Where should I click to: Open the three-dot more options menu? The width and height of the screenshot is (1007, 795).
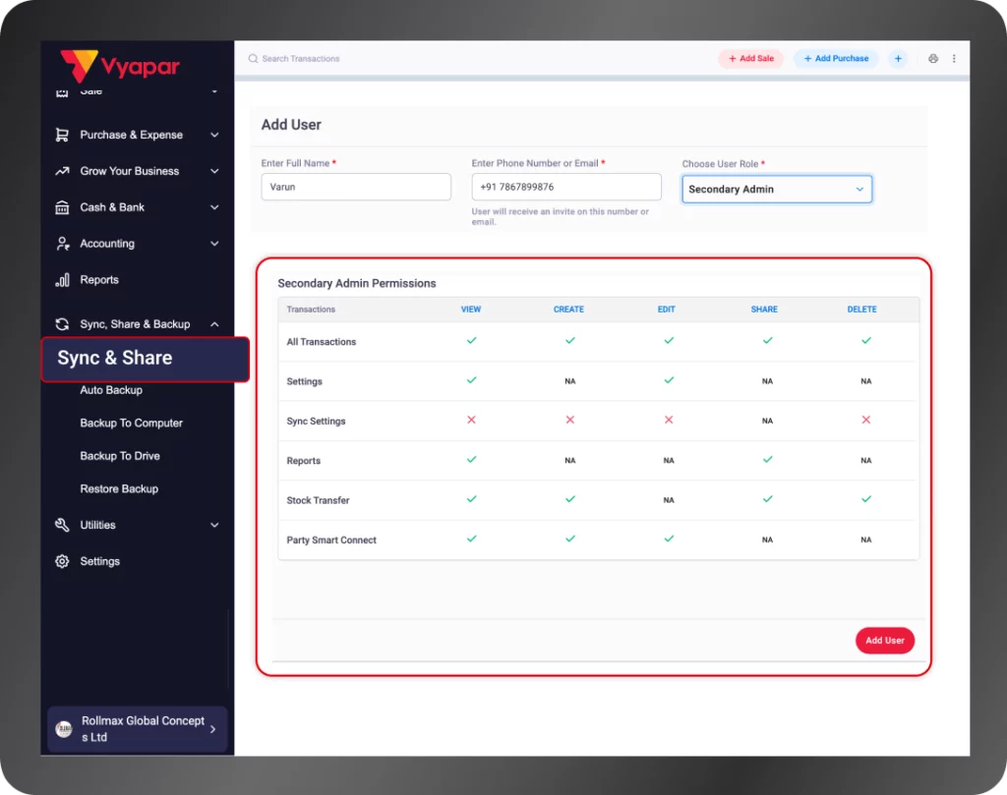[954, 59]
